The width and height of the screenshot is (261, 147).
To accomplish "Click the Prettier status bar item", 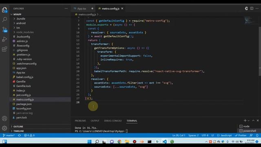I will tap(241, 136).
